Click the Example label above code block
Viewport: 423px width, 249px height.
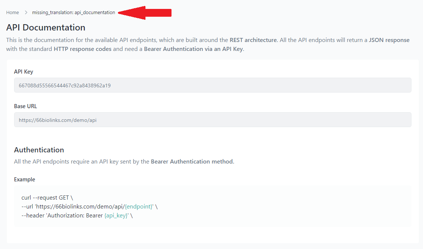(25, 180)
